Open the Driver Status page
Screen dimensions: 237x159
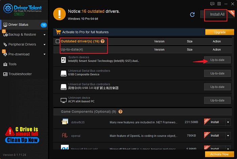coord(24,25)
